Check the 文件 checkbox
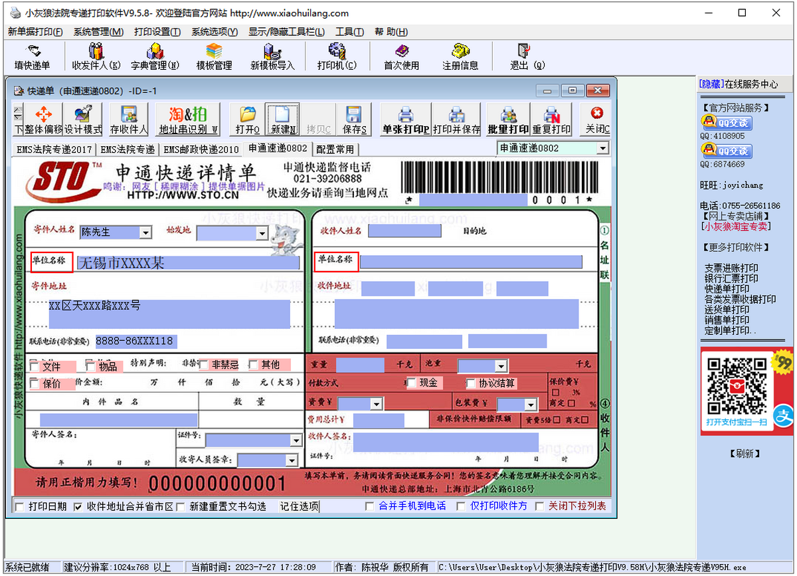797x576 pixels. [x=35, y=365]
